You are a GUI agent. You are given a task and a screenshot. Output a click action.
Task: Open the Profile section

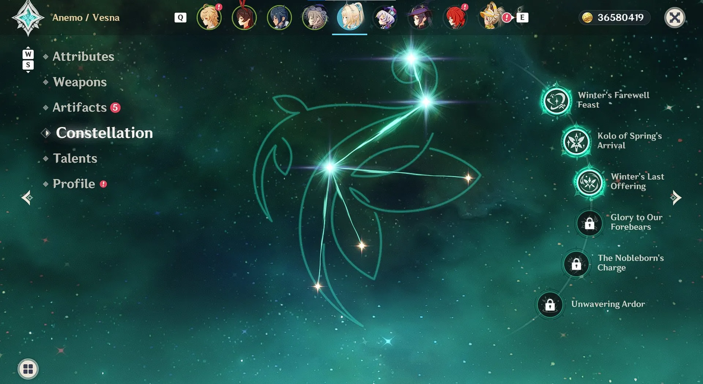point(74,184)
